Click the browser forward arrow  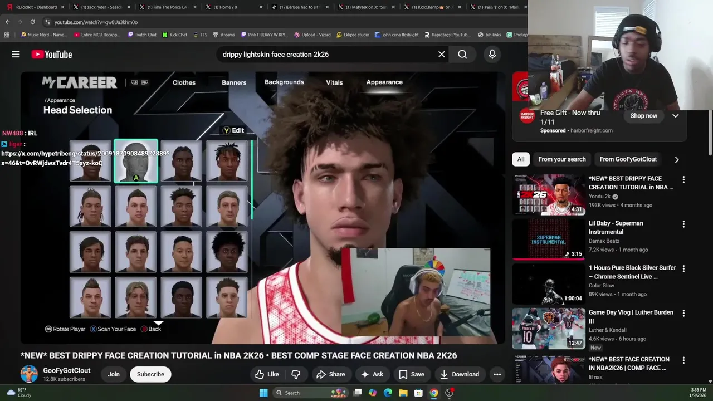point(20,22)
